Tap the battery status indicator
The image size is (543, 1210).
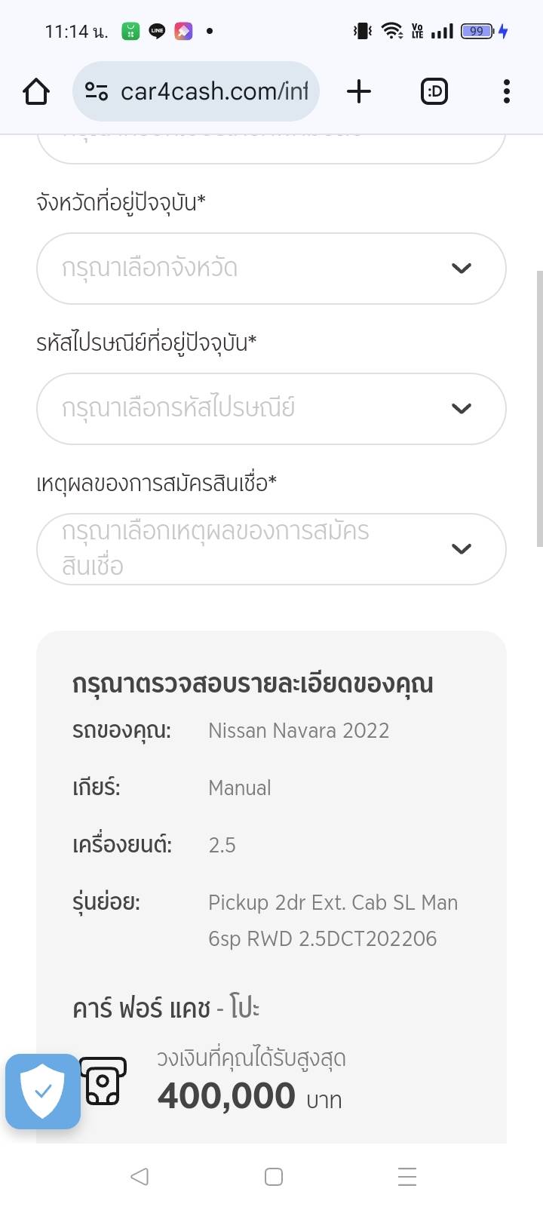point(477,31)
